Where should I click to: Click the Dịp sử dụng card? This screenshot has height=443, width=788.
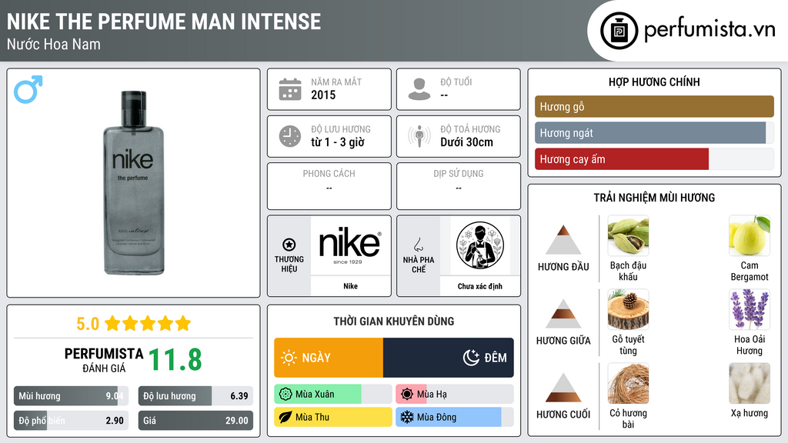tap(459, 186)
